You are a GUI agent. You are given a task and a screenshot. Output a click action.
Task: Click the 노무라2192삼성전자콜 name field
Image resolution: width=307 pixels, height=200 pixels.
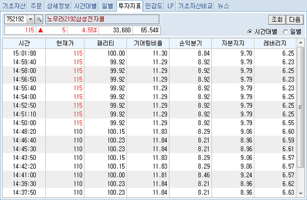pos(102,19)
